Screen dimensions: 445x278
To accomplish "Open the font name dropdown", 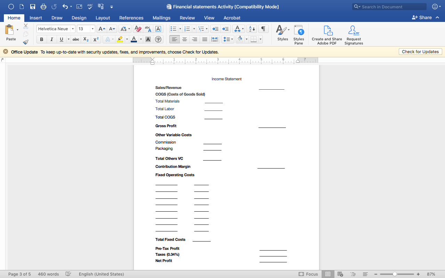I will click(73, 29).
